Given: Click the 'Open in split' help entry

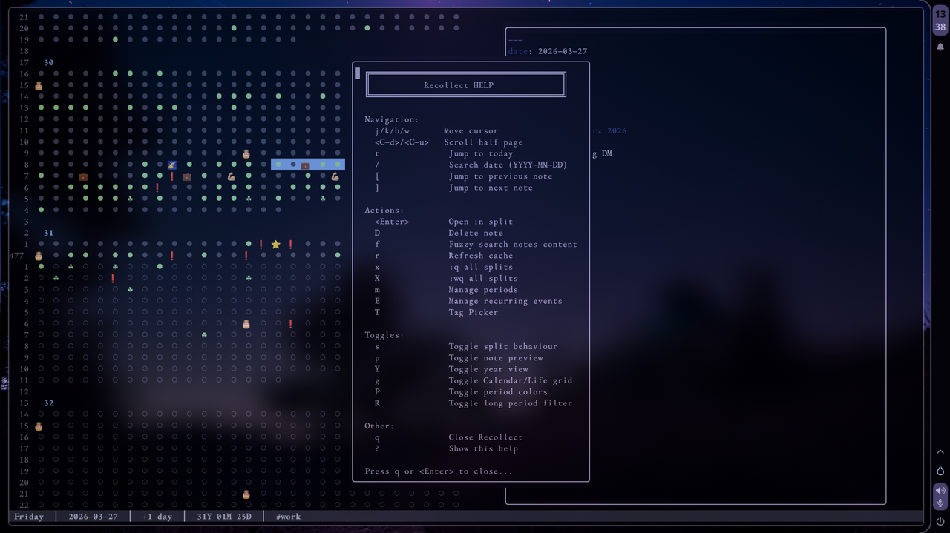Looking at the screenshot, I should (481, 222).
